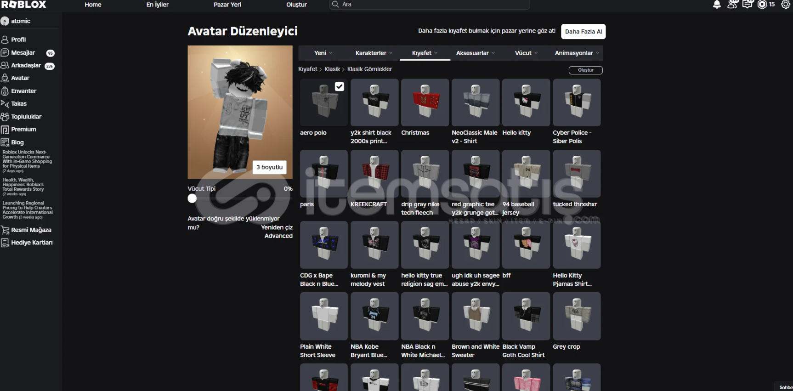Open the friends icon in the top bar
The height and width of the screenshot is (391, 793).
(732, 5)
